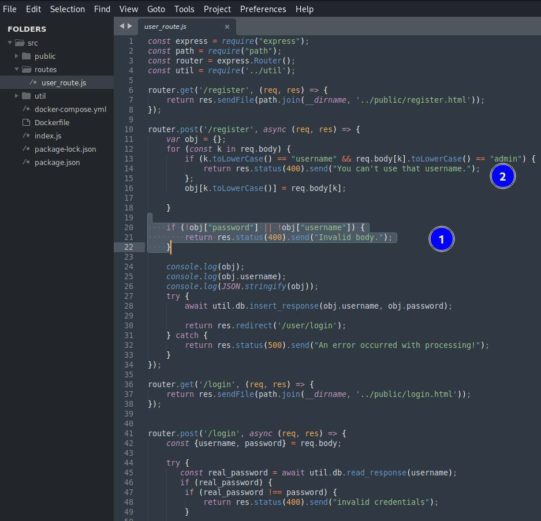Open the Find menu
Viewport: 541px width, 521px height.
pyautogui.click(x=102, y=9)
